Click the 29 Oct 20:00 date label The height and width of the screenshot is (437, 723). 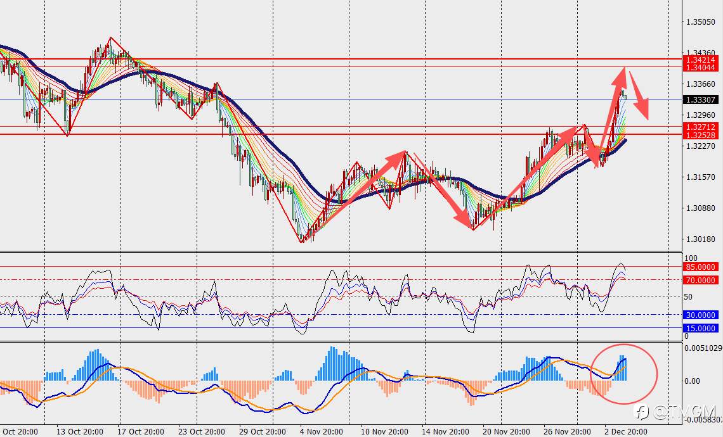(263, 432)
